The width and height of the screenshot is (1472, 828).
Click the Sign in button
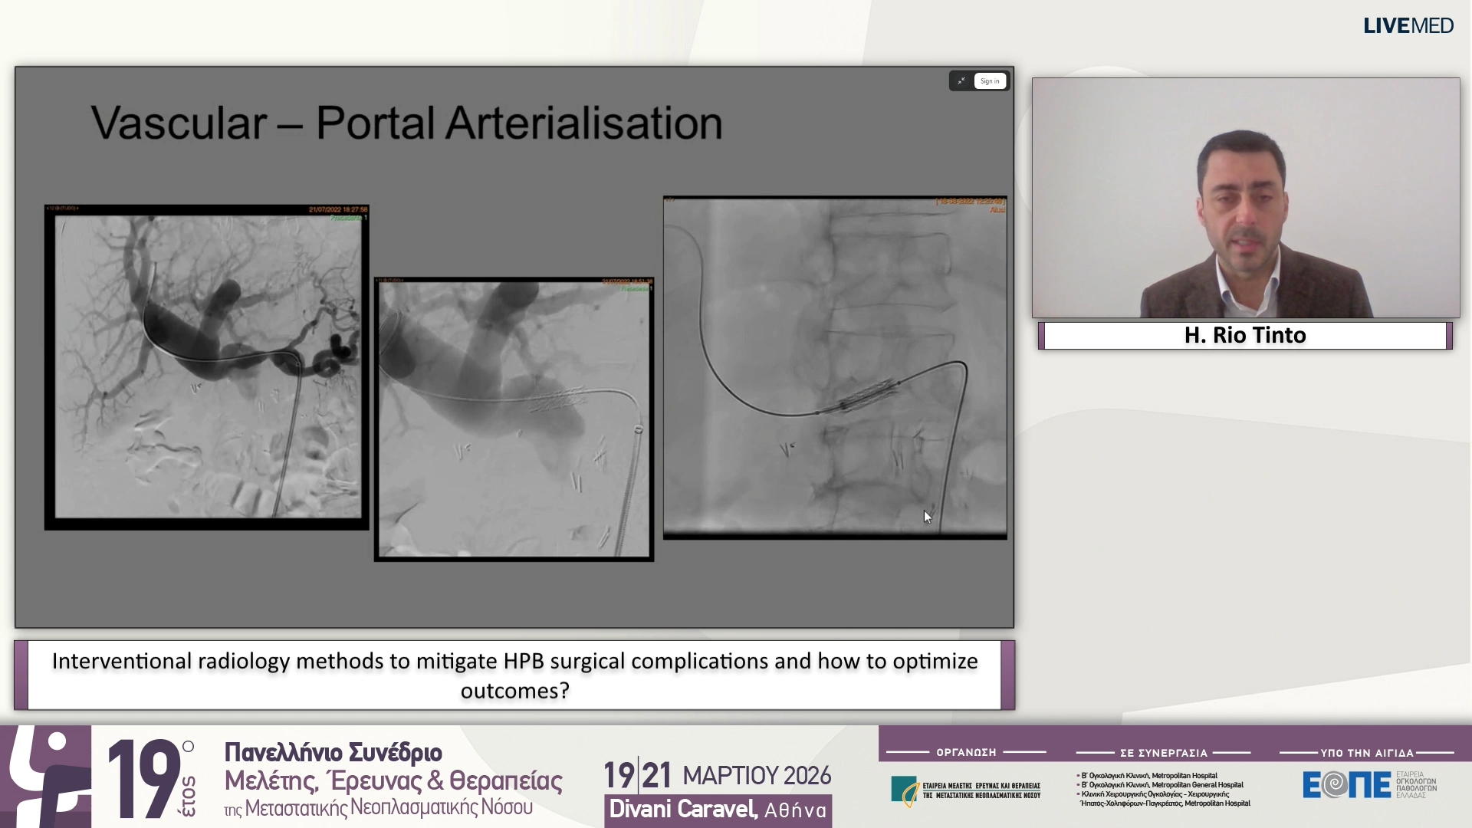pyautogui.click(x=989, y=80)
